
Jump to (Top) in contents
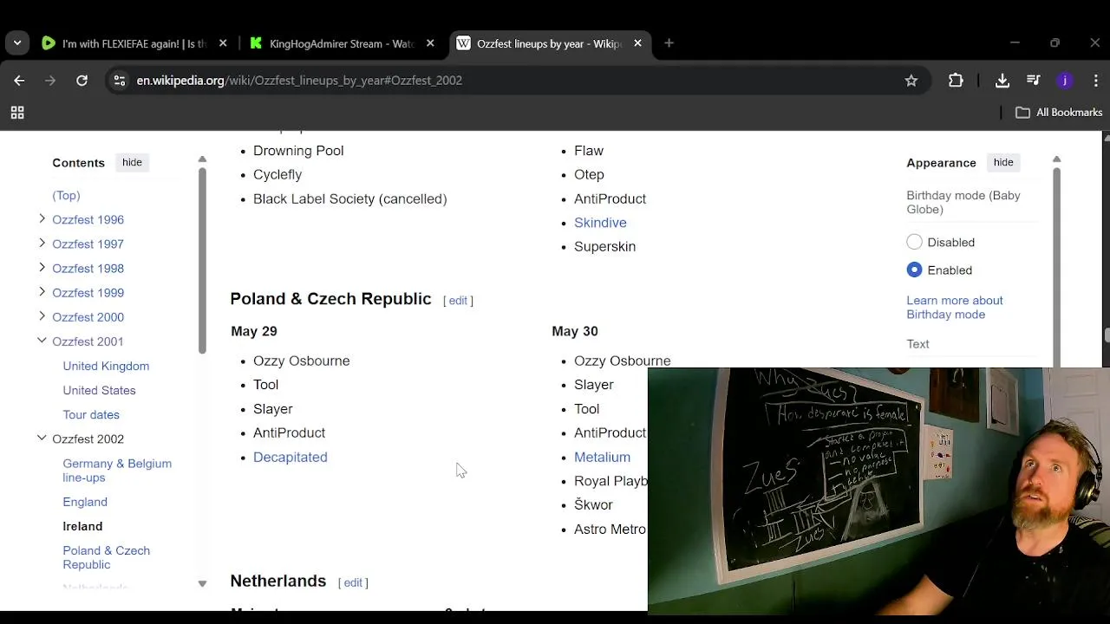[x=66, y=196]
